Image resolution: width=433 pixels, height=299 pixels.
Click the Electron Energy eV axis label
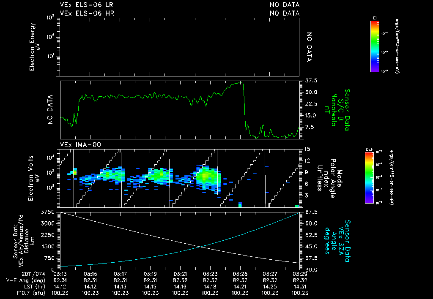click(x=34, y=47)
